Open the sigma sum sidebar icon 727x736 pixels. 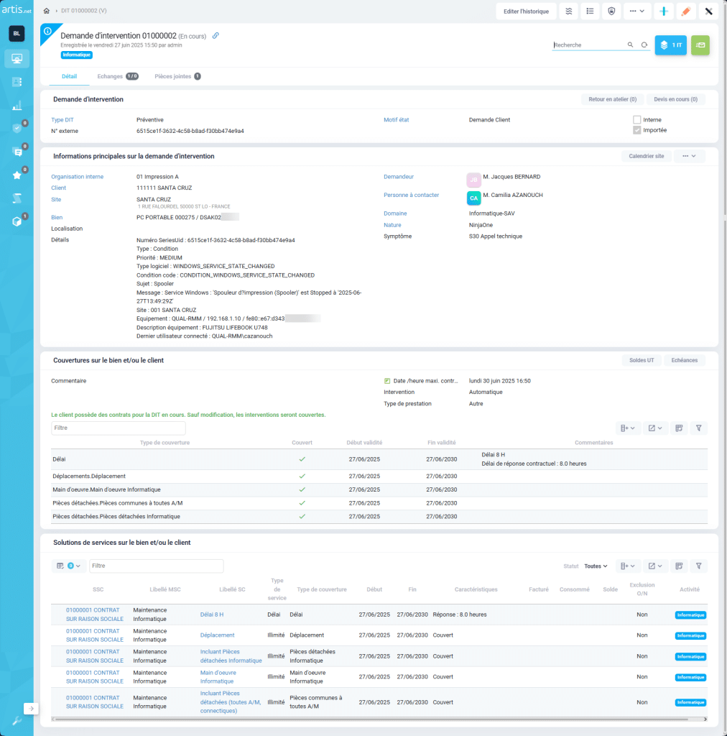click(x=17, y=198)
